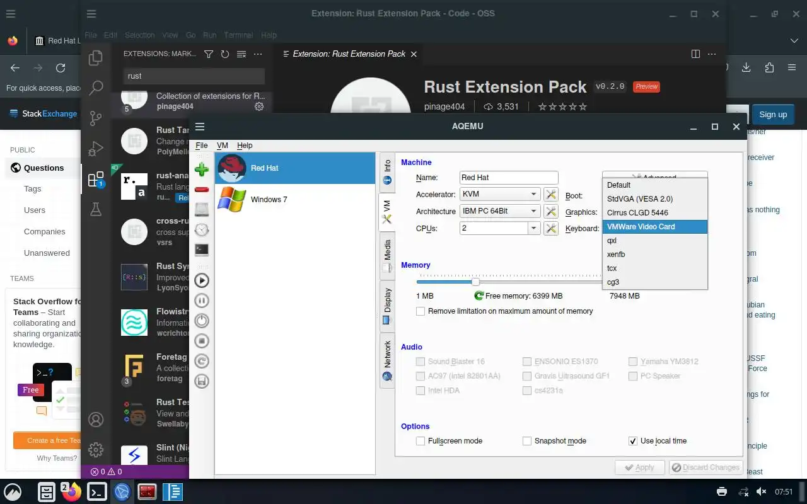The height and width of the screenshot is (504, 807).
Task: Open Manage gear in VS Code activity bar
Action: pyautogui.click(x=96, y=449)
